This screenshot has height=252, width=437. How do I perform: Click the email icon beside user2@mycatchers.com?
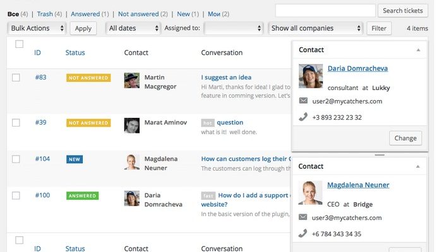(303, 101)
